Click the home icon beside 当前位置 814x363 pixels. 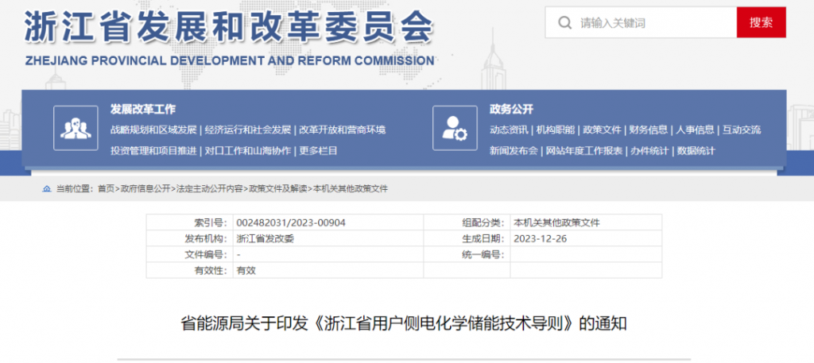click(x=47, y=189)
